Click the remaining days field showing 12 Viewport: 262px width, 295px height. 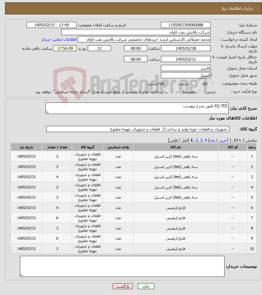(99, 48)
